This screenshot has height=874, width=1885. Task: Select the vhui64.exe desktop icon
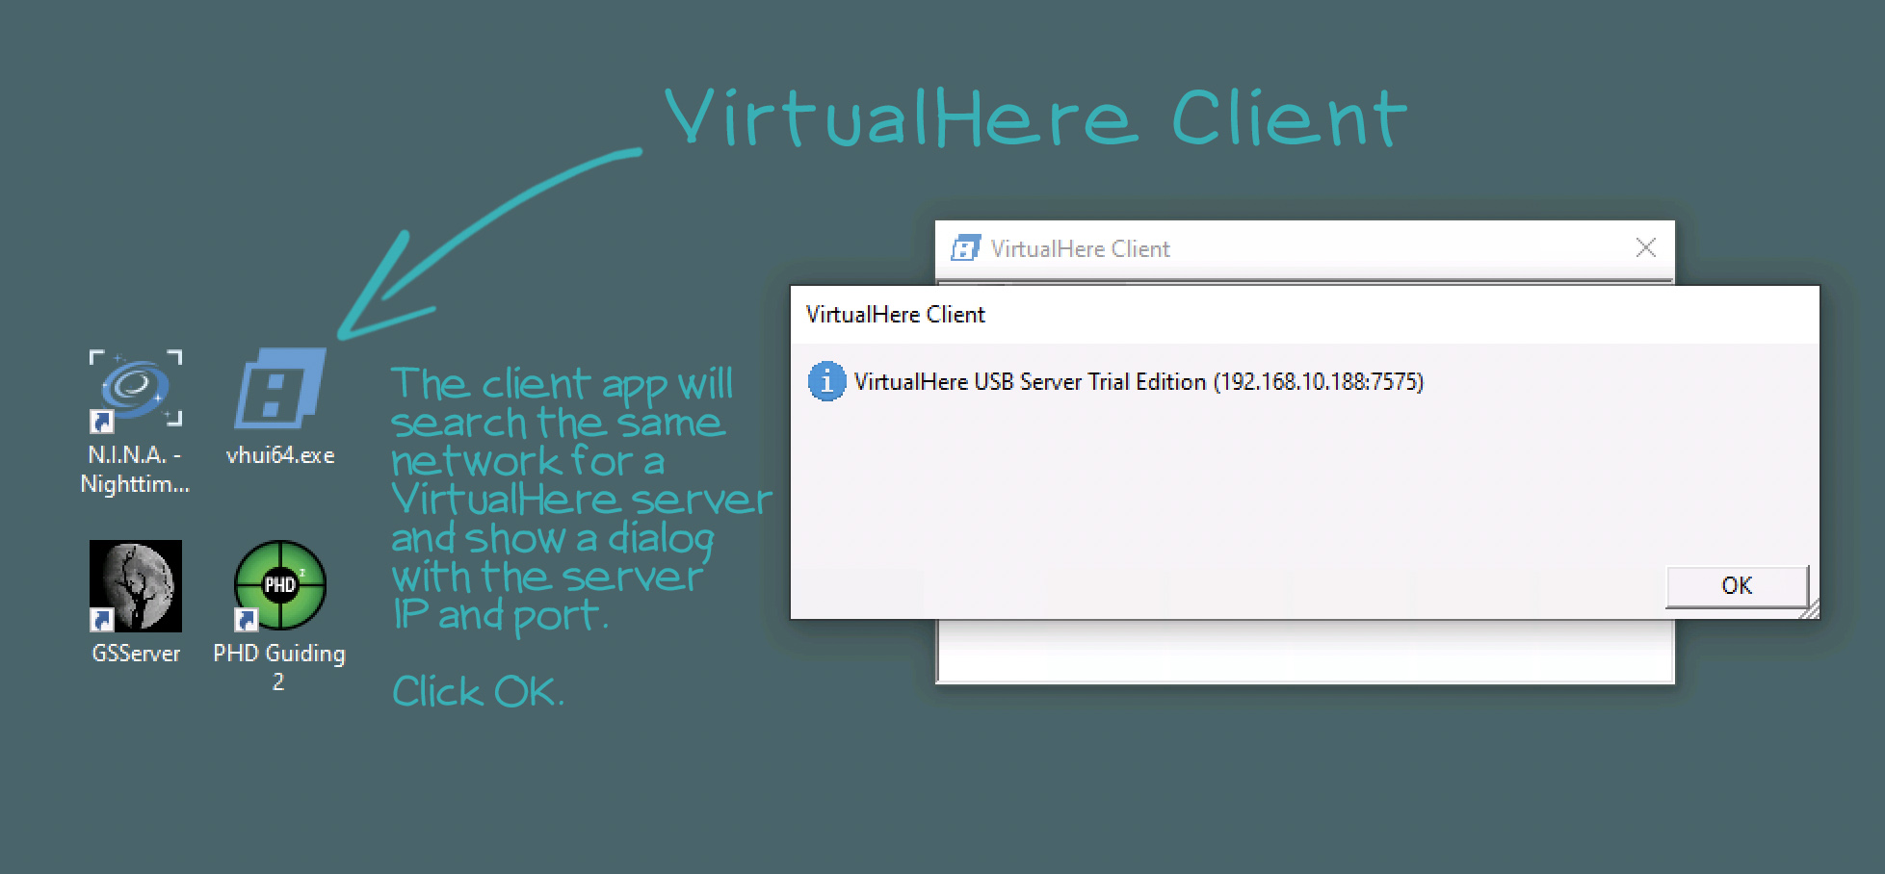(x=279, y=390)
